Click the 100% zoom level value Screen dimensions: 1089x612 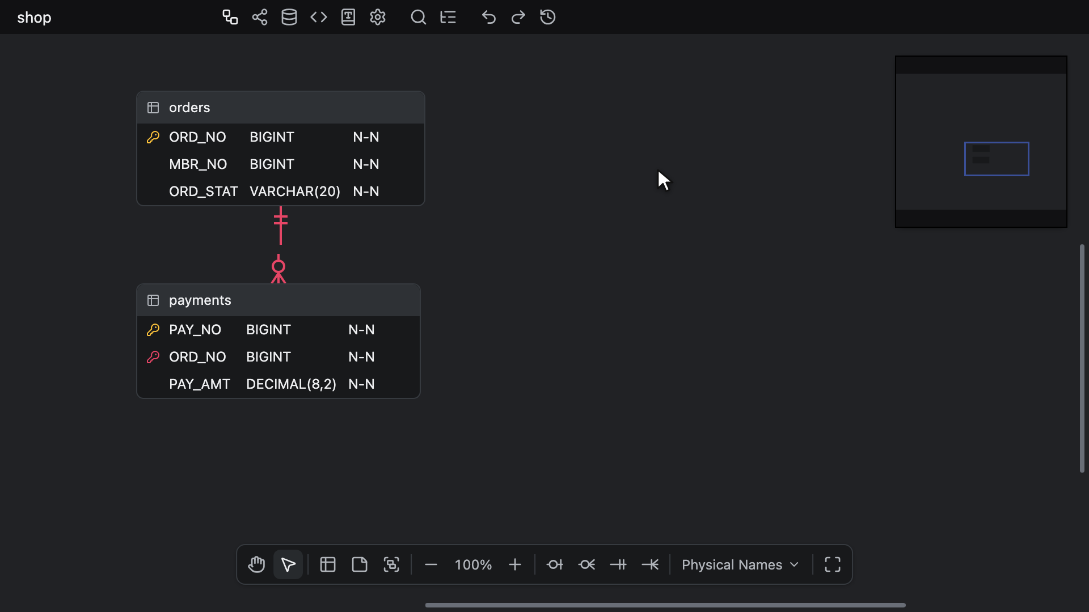[x=473, y=564]
